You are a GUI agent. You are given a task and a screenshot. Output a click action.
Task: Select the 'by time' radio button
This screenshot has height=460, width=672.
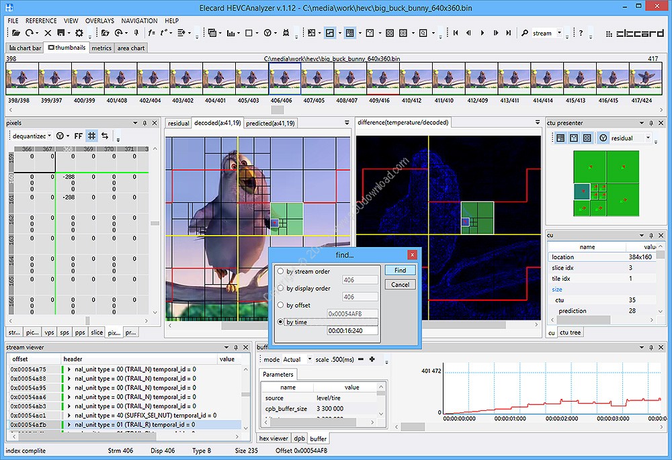[280, 322]
